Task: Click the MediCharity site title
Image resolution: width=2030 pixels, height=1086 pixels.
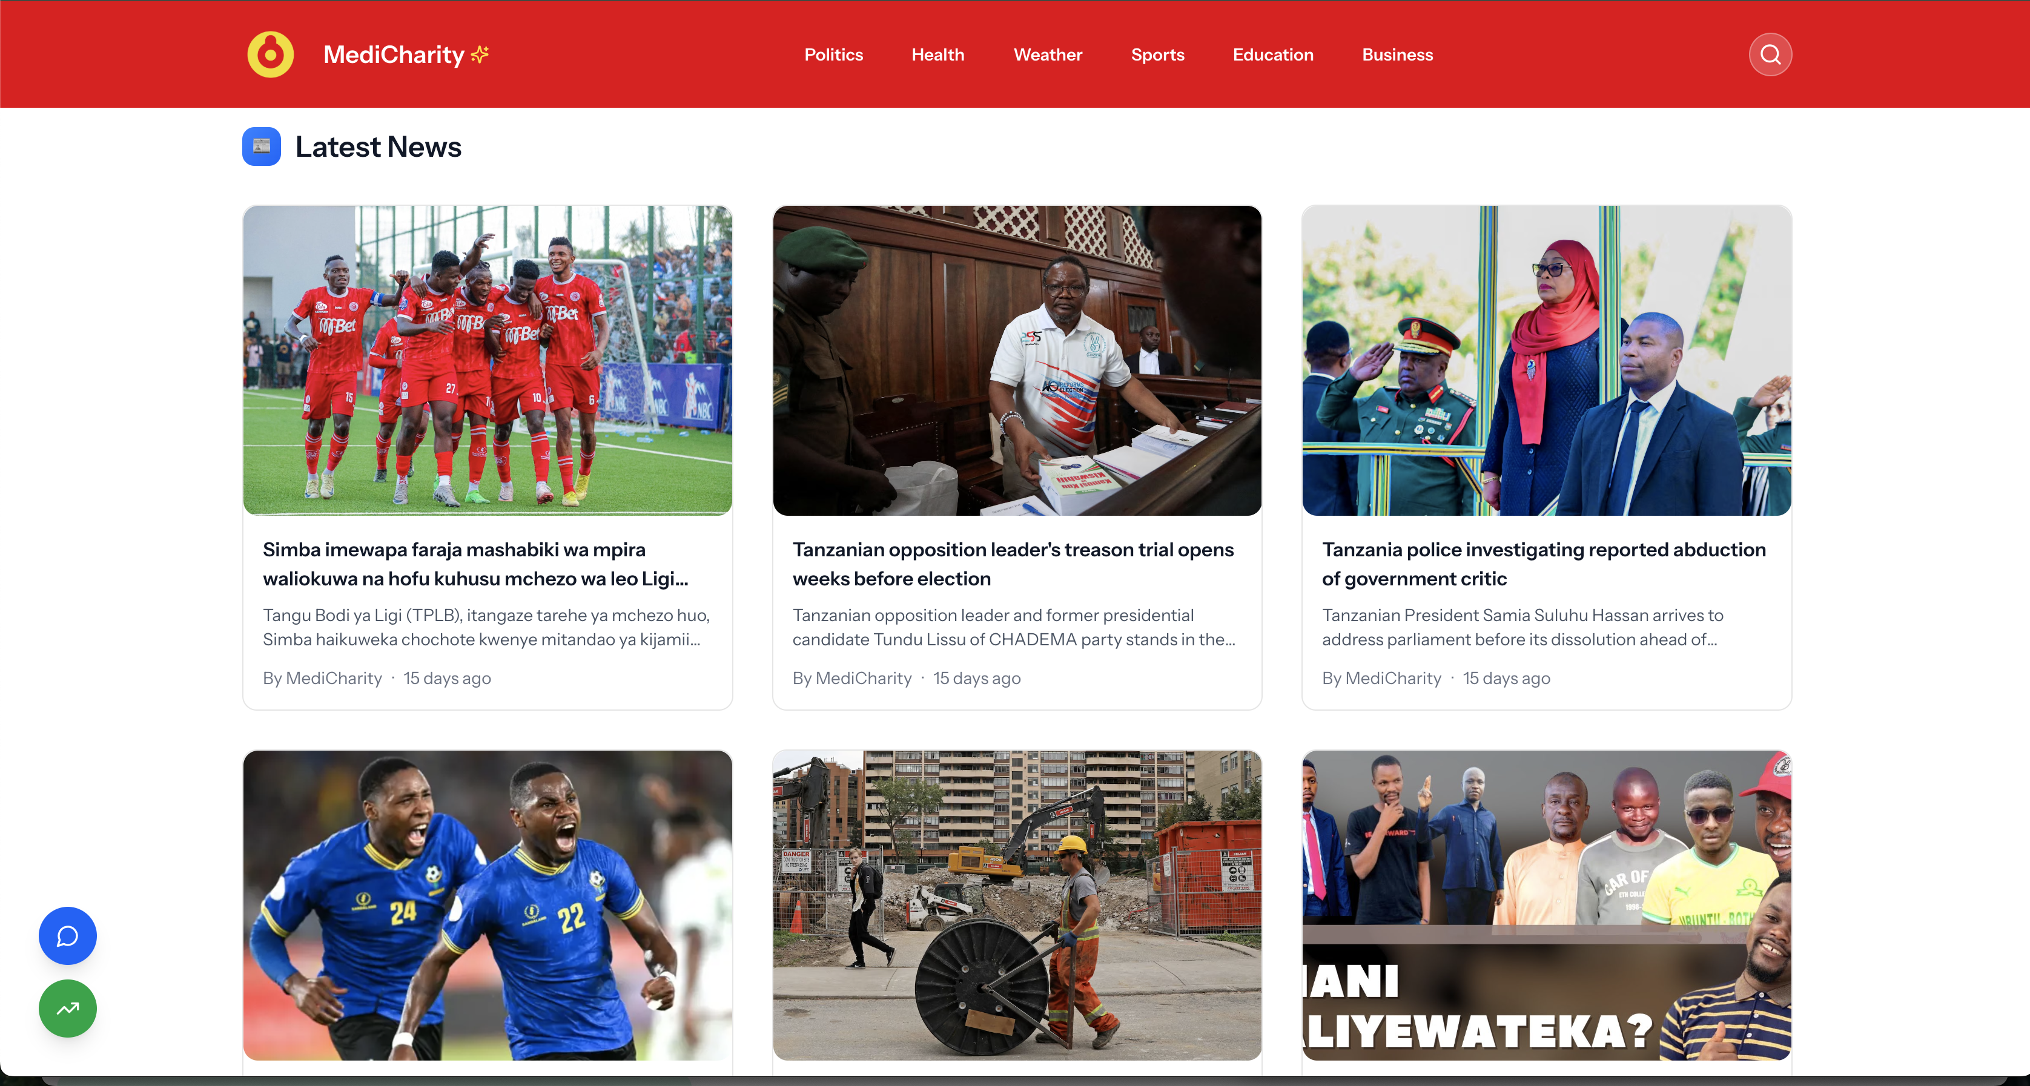Action: [393, 54]
